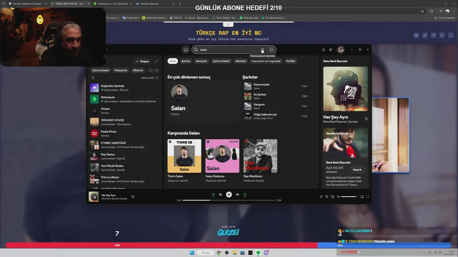This screenshot has width=458, height=257.
Task: Open the play queue
Action: pos(327,197)
